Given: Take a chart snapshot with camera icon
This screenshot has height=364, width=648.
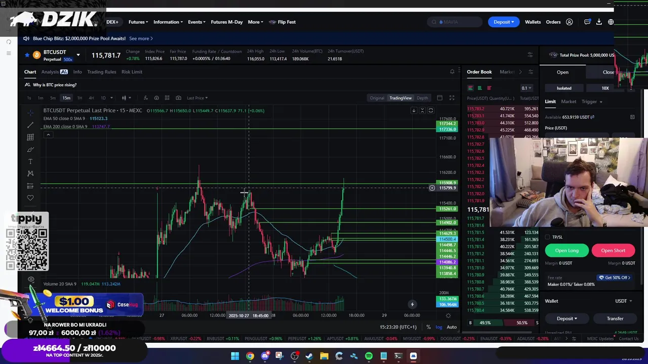Looking at the screenshot, I should pyautogui.click(x=178, y=98).
